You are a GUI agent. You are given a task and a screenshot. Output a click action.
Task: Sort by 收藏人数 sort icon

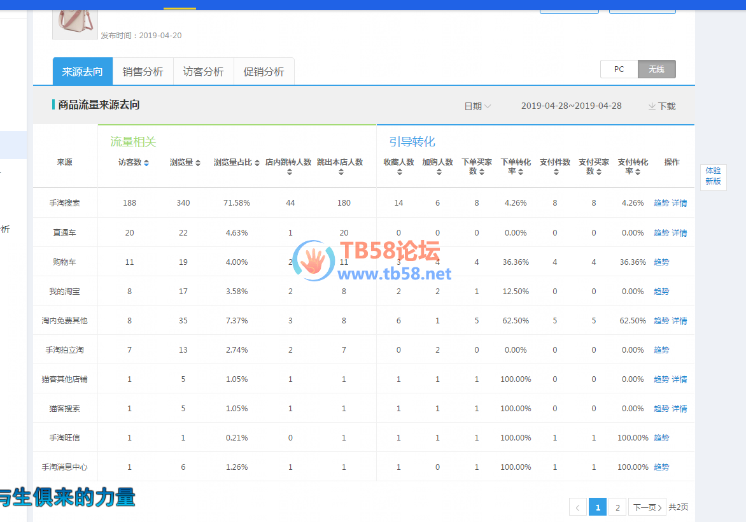click(399, 172)
